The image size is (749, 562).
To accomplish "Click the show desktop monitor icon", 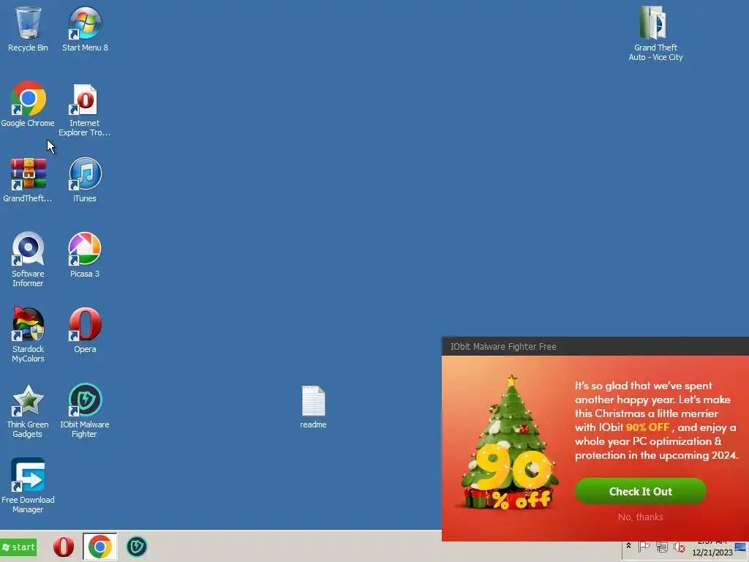I will pos(742,547).
